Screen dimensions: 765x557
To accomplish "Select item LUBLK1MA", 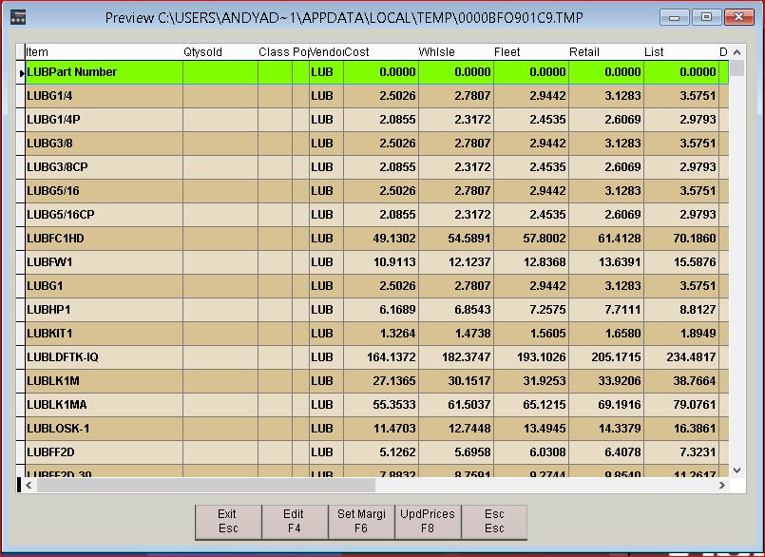I will (104, 405).
